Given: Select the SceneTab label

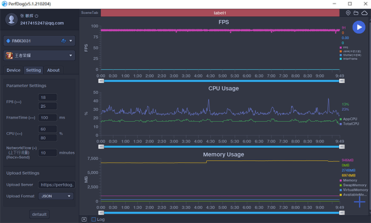Looking at the screenshot, I should point(90,13).
